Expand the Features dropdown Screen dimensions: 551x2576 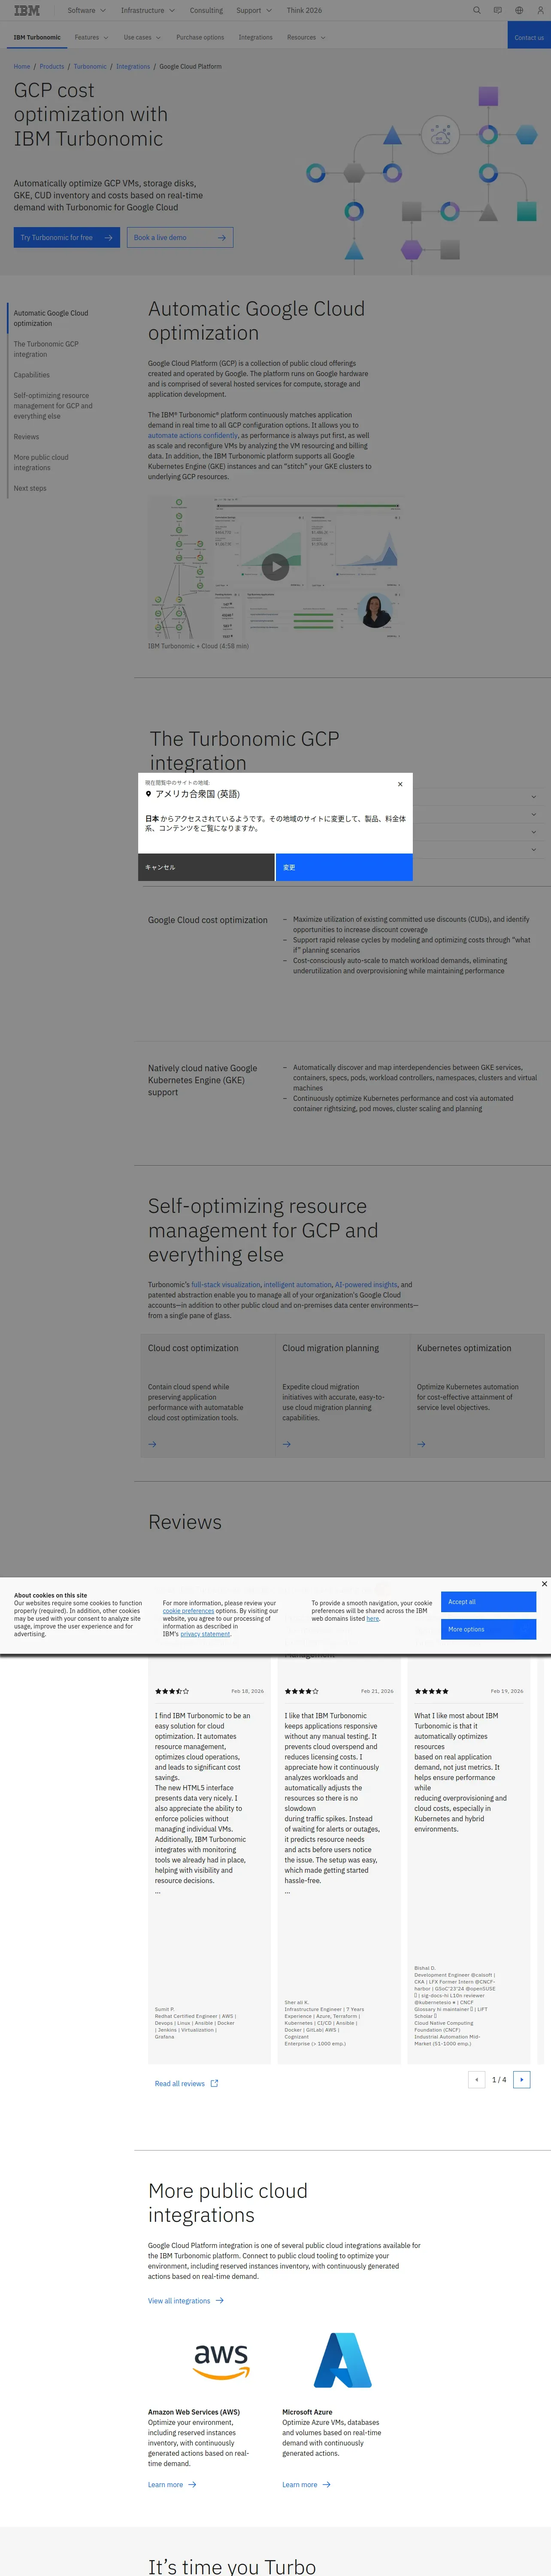pos(91,37)
